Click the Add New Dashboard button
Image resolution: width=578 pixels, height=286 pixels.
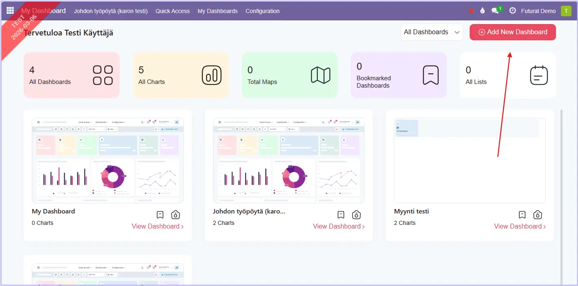pos(512,32)
